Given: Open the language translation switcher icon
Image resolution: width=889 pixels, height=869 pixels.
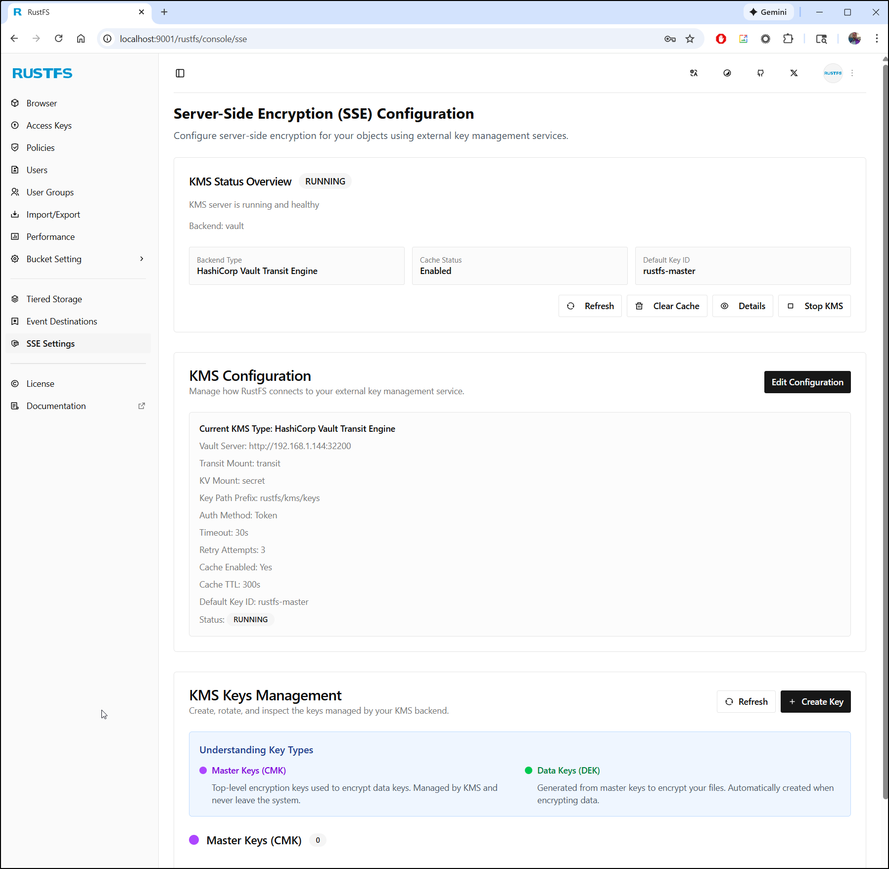Looking at the screenshot, I should (x=694, y=73).
